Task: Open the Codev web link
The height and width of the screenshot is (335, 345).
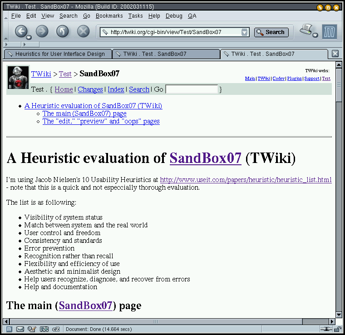Action: pos(279,79)
